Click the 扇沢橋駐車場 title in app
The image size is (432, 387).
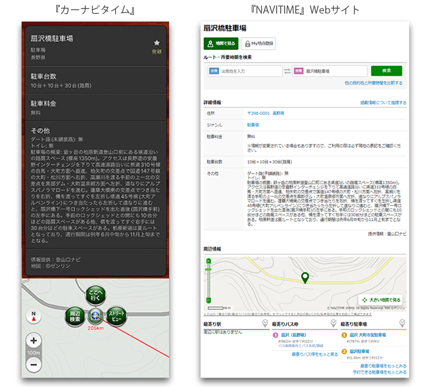pos(52,38)
